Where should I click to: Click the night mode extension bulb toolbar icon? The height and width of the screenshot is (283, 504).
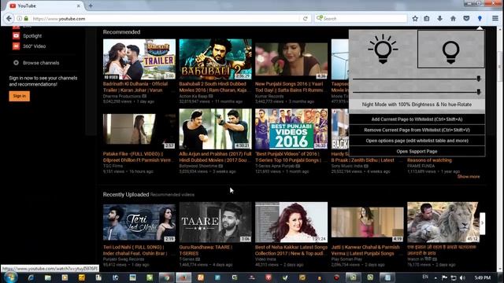[x=480, y=19]
